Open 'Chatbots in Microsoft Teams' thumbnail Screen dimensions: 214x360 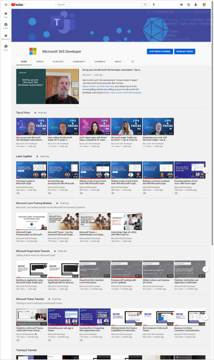coord(32,317)
